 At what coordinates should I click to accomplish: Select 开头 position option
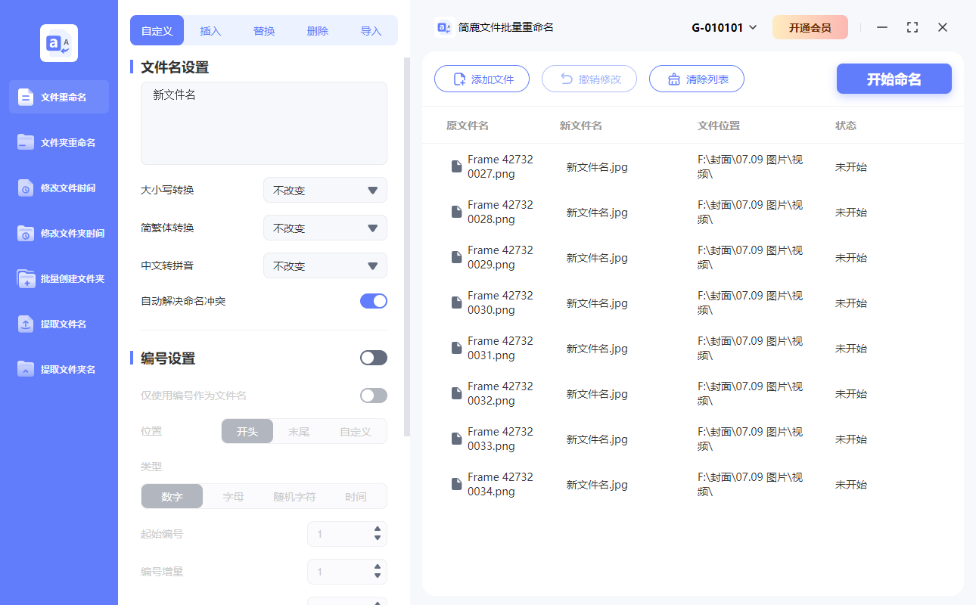247,431
